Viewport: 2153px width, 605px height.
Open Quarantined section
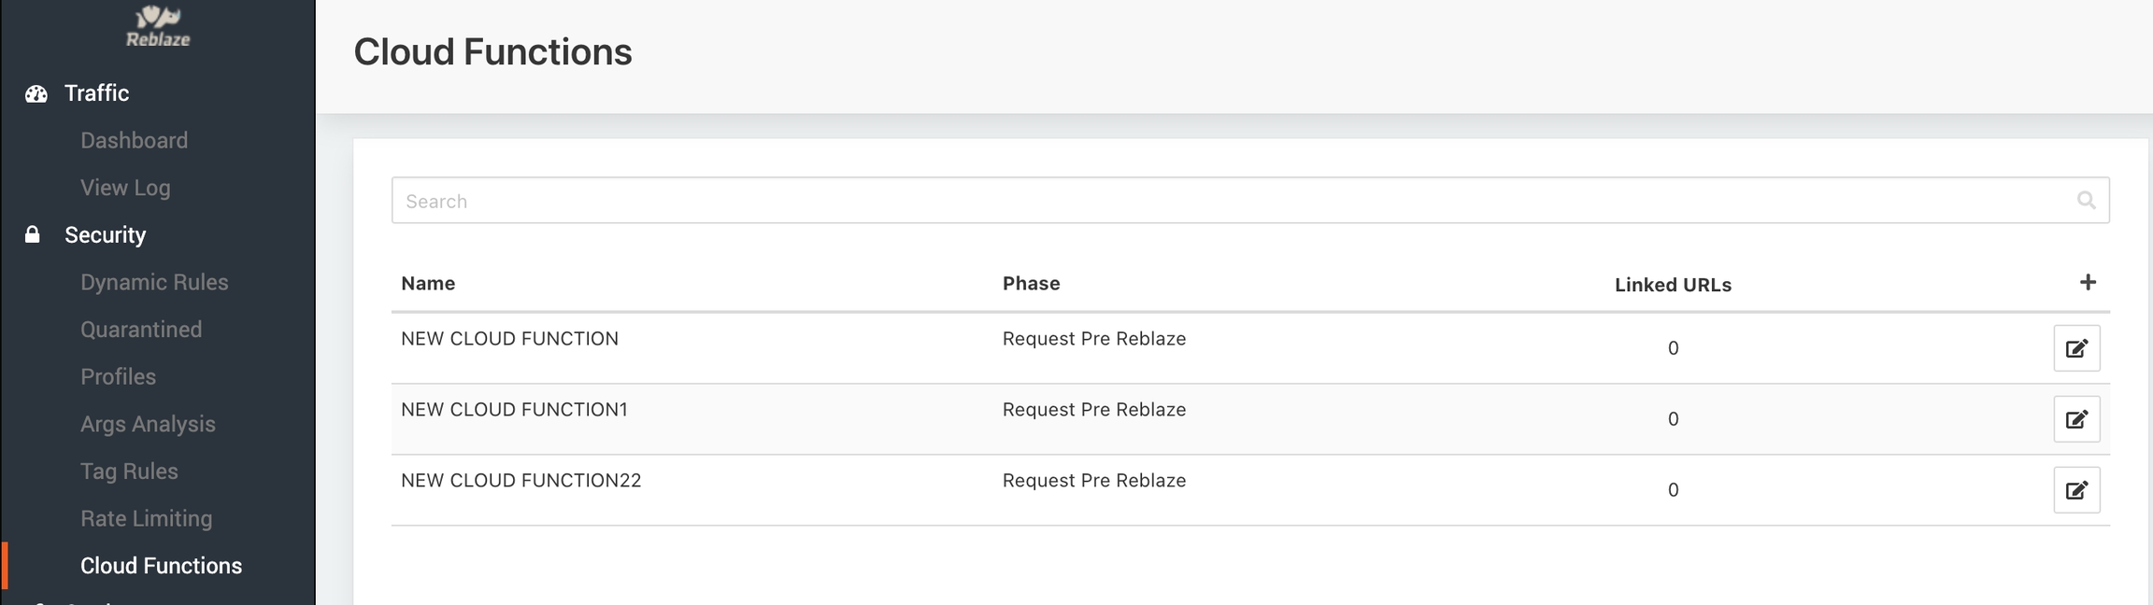[141, 330]
